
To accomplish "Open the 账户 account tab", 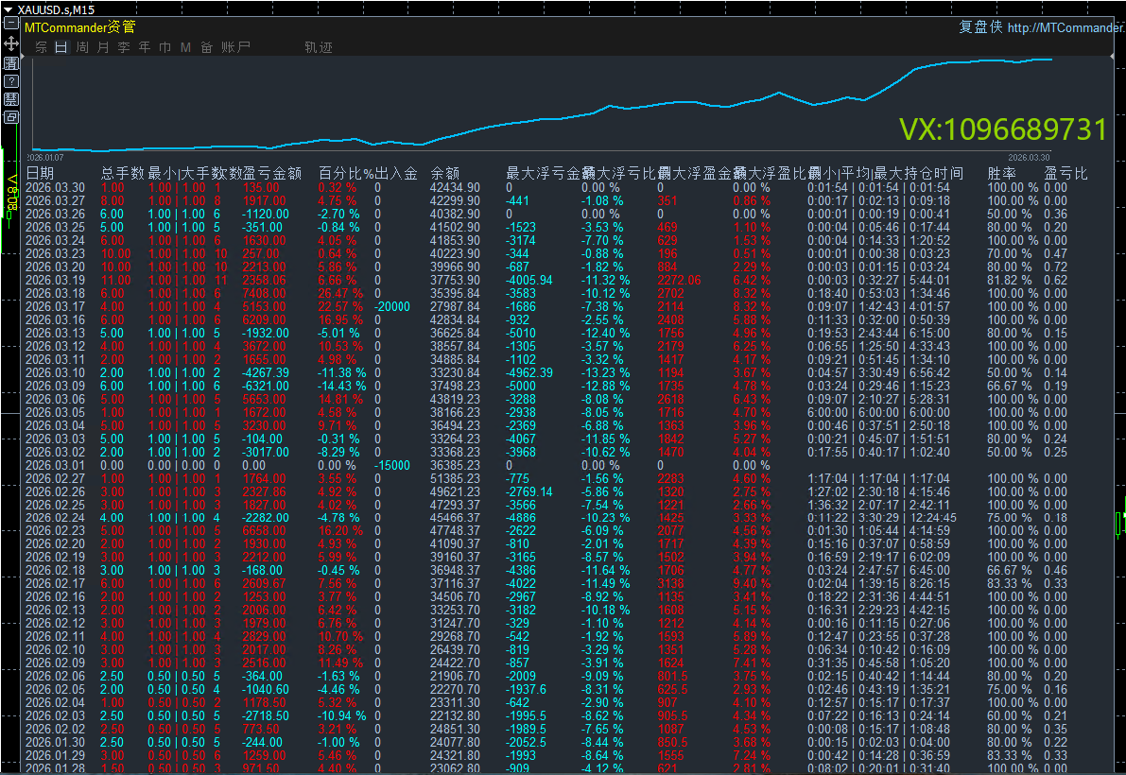I will click(x=235, y=47).
